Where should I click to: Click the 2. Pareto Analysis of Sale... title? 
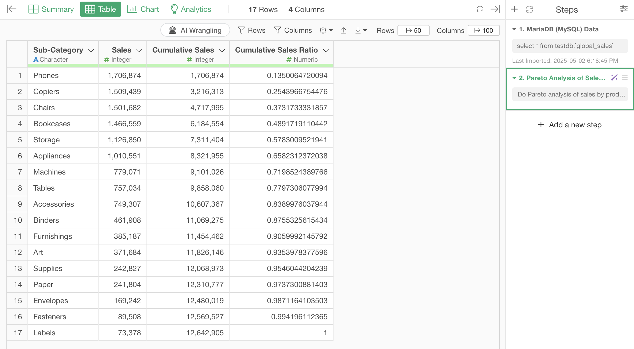pyautogui.click(x=562, y=78)
